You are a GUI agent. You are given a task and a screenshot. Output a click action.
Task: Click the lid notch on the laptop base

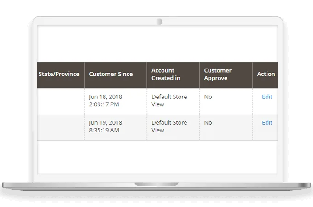tap(156, 184)
